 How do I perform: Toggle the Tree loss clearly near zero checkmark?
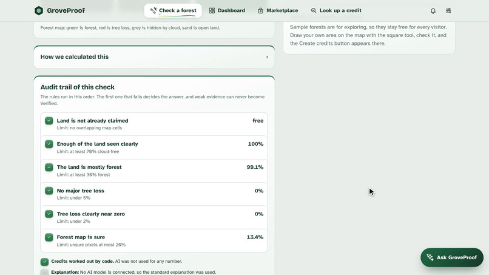[x=49, y=214]
